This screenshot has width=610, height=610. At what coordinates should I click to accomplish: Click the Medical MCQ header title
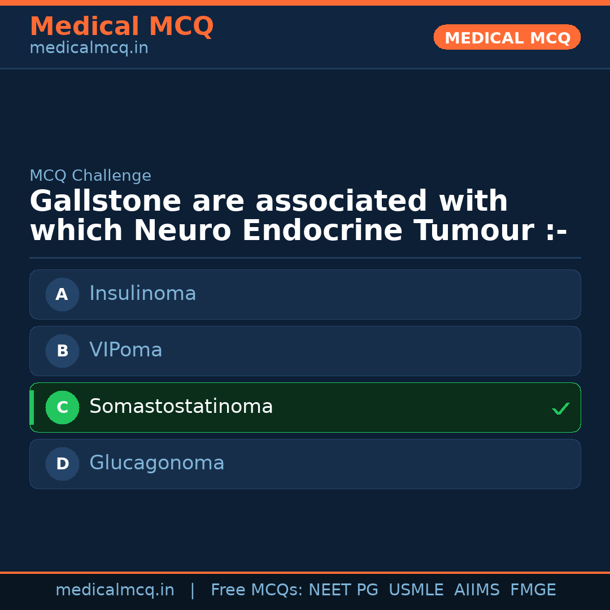[x=121, y=27]
